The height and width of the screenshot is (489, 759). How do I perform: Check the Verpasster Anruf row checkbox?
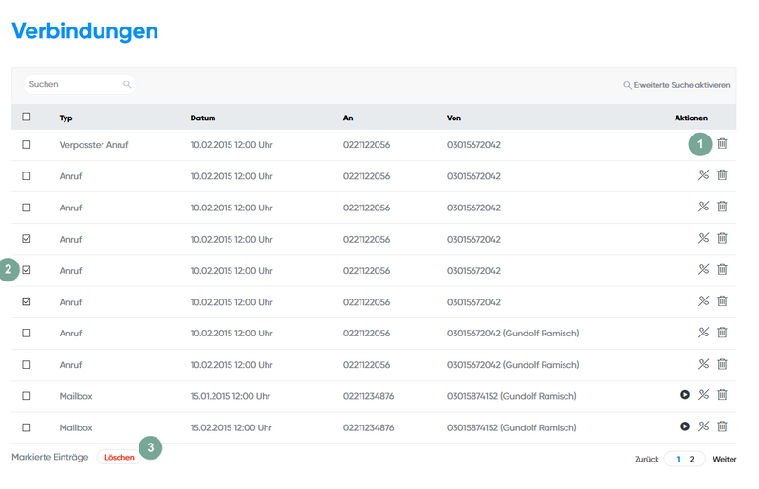27,145
